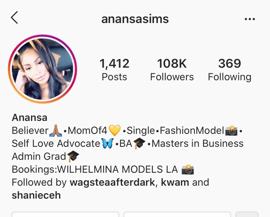
Task: Tap the small dropdown button at bottom right
Action: tap(247, 214)
